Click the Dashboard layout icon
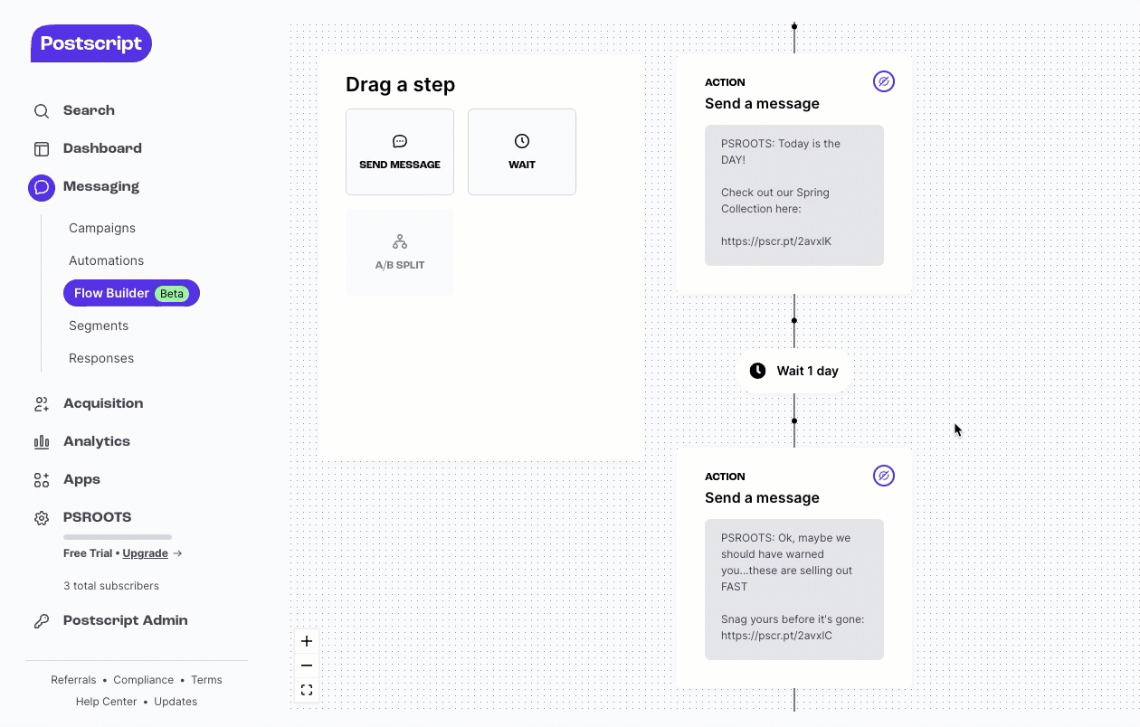This screenshot has width=1140, height=727. click(x=42, y=149)
